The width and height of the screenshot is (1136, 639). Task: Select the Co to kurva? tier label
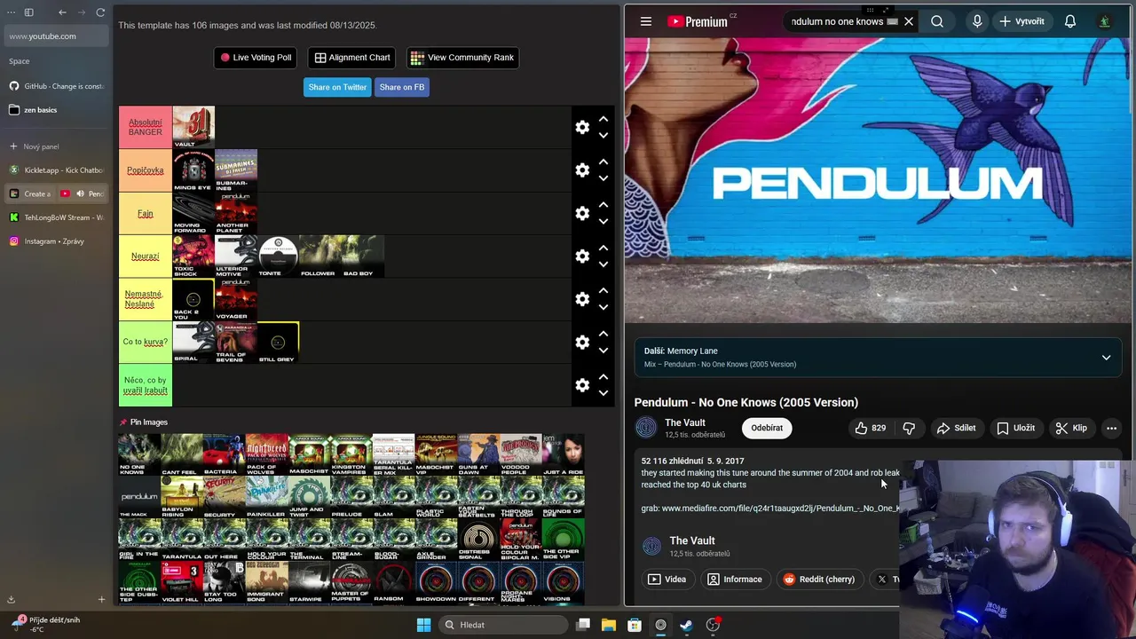[x=146, y=342]
